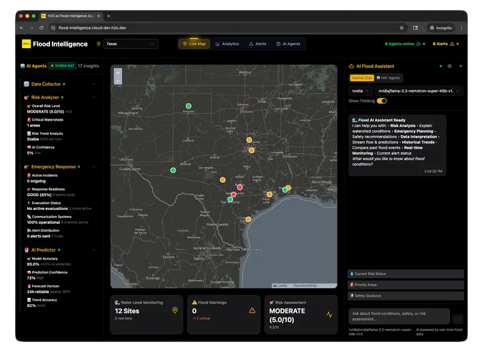Click the 4 Agents online indicator
483x362 pixels.
[x=405, y=44]
